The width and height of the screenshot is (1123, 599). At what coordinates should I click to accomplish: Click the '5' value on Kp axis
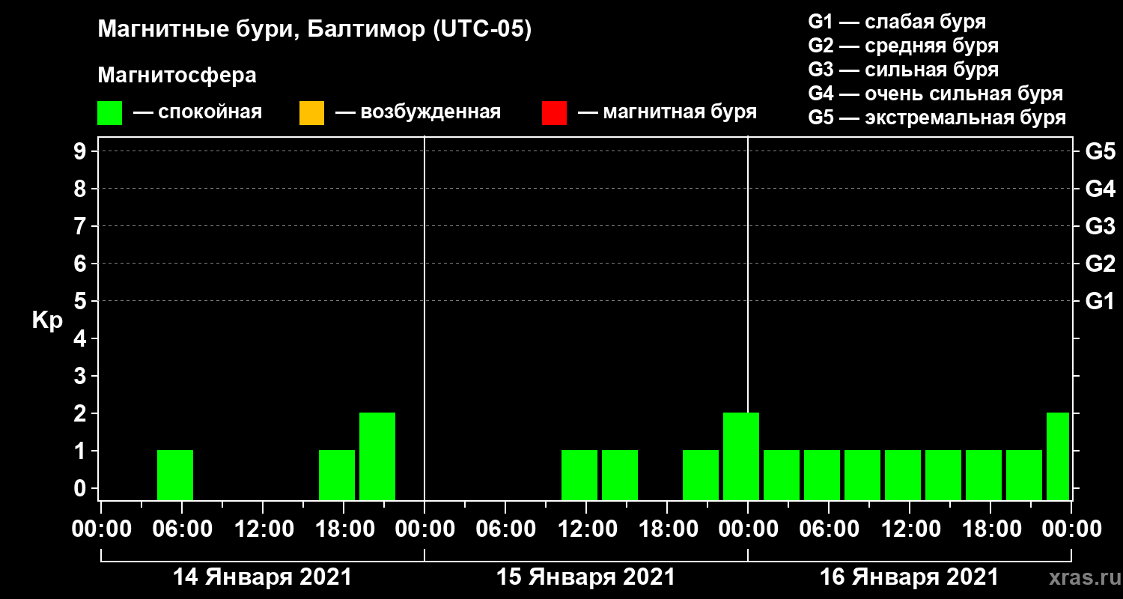pos(81,301)
